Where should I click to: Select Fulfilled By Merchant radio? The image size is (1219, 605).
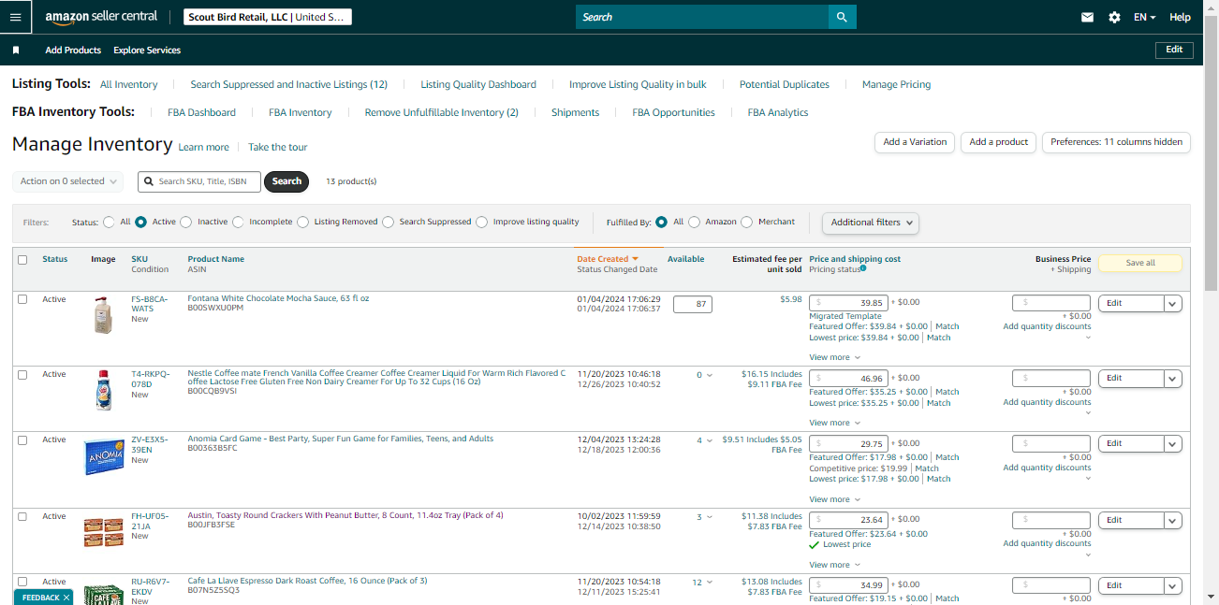click(746, 222)
